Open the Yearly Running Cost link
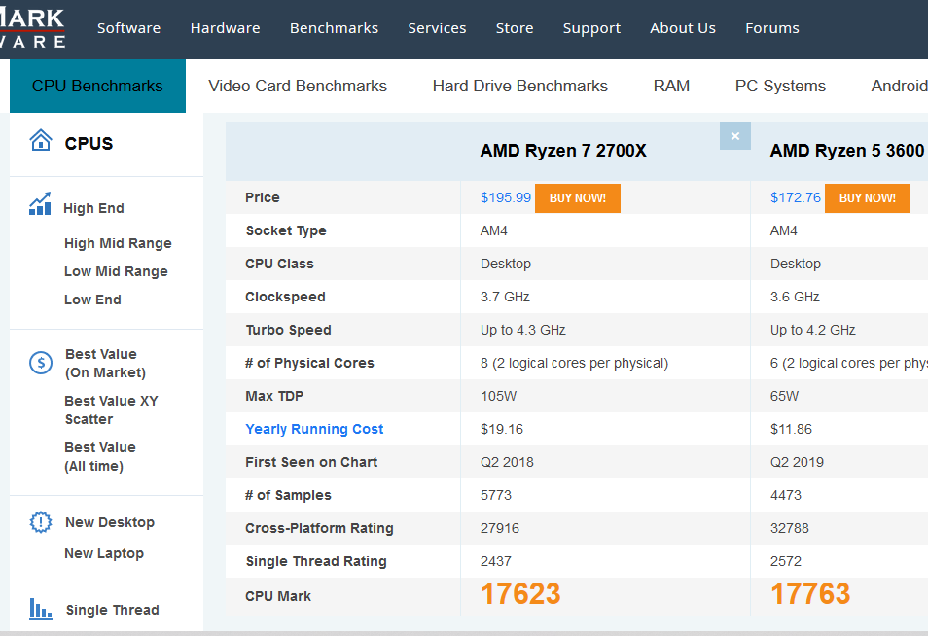Viewport: 928px width, 636px height. point(314,429)
